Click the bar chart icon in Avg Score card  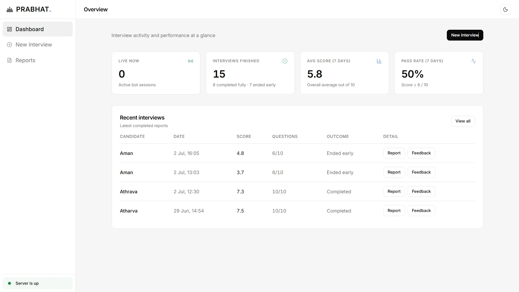click(x=379, y=61)
